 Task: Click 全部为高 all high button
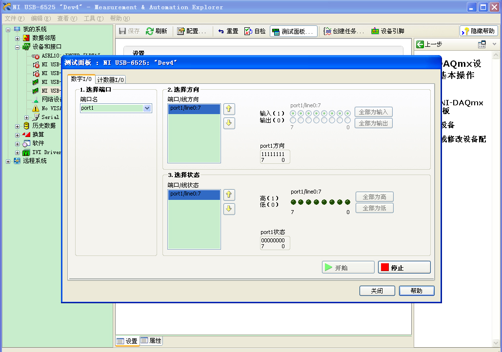[x=374, y=197]
